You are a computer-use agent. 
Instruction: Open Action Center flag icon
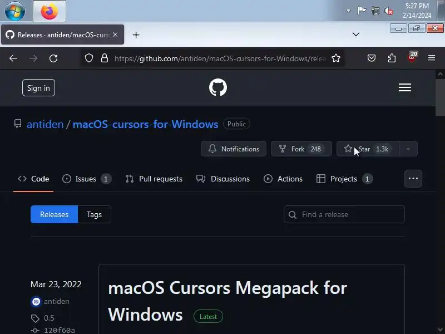tap(362, 11)
